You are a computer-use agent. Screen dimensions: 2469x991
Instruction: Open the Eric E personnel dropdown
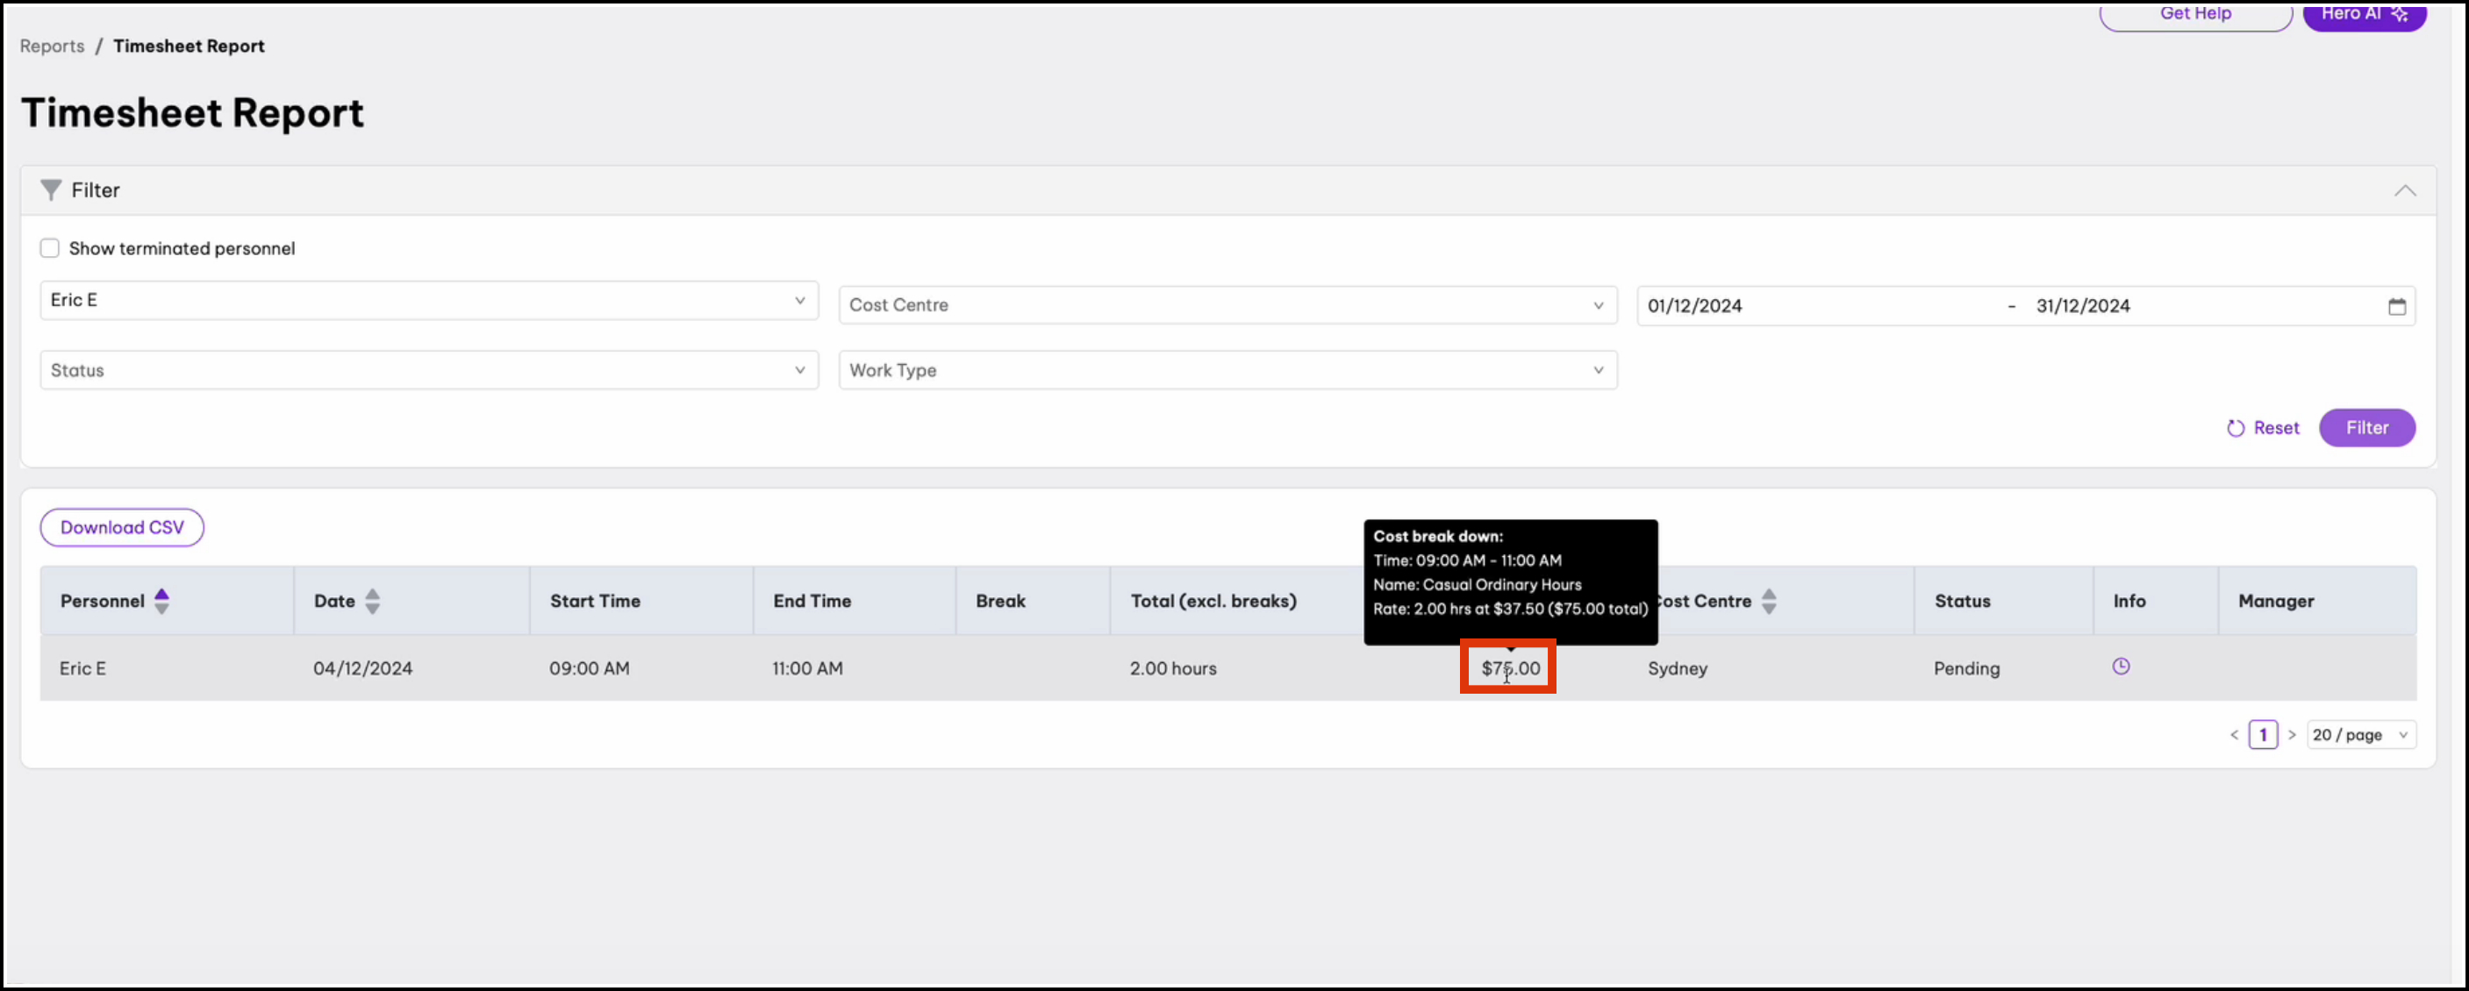(x=428, y=300)
